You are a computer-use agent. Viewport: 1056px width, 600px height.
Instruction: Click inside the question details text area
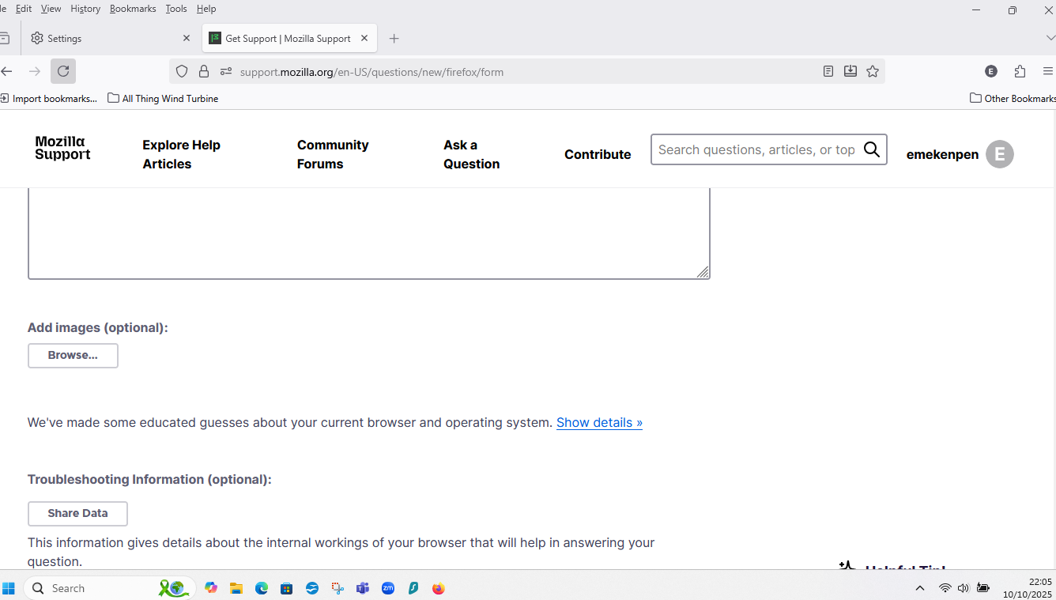point(369,234)
